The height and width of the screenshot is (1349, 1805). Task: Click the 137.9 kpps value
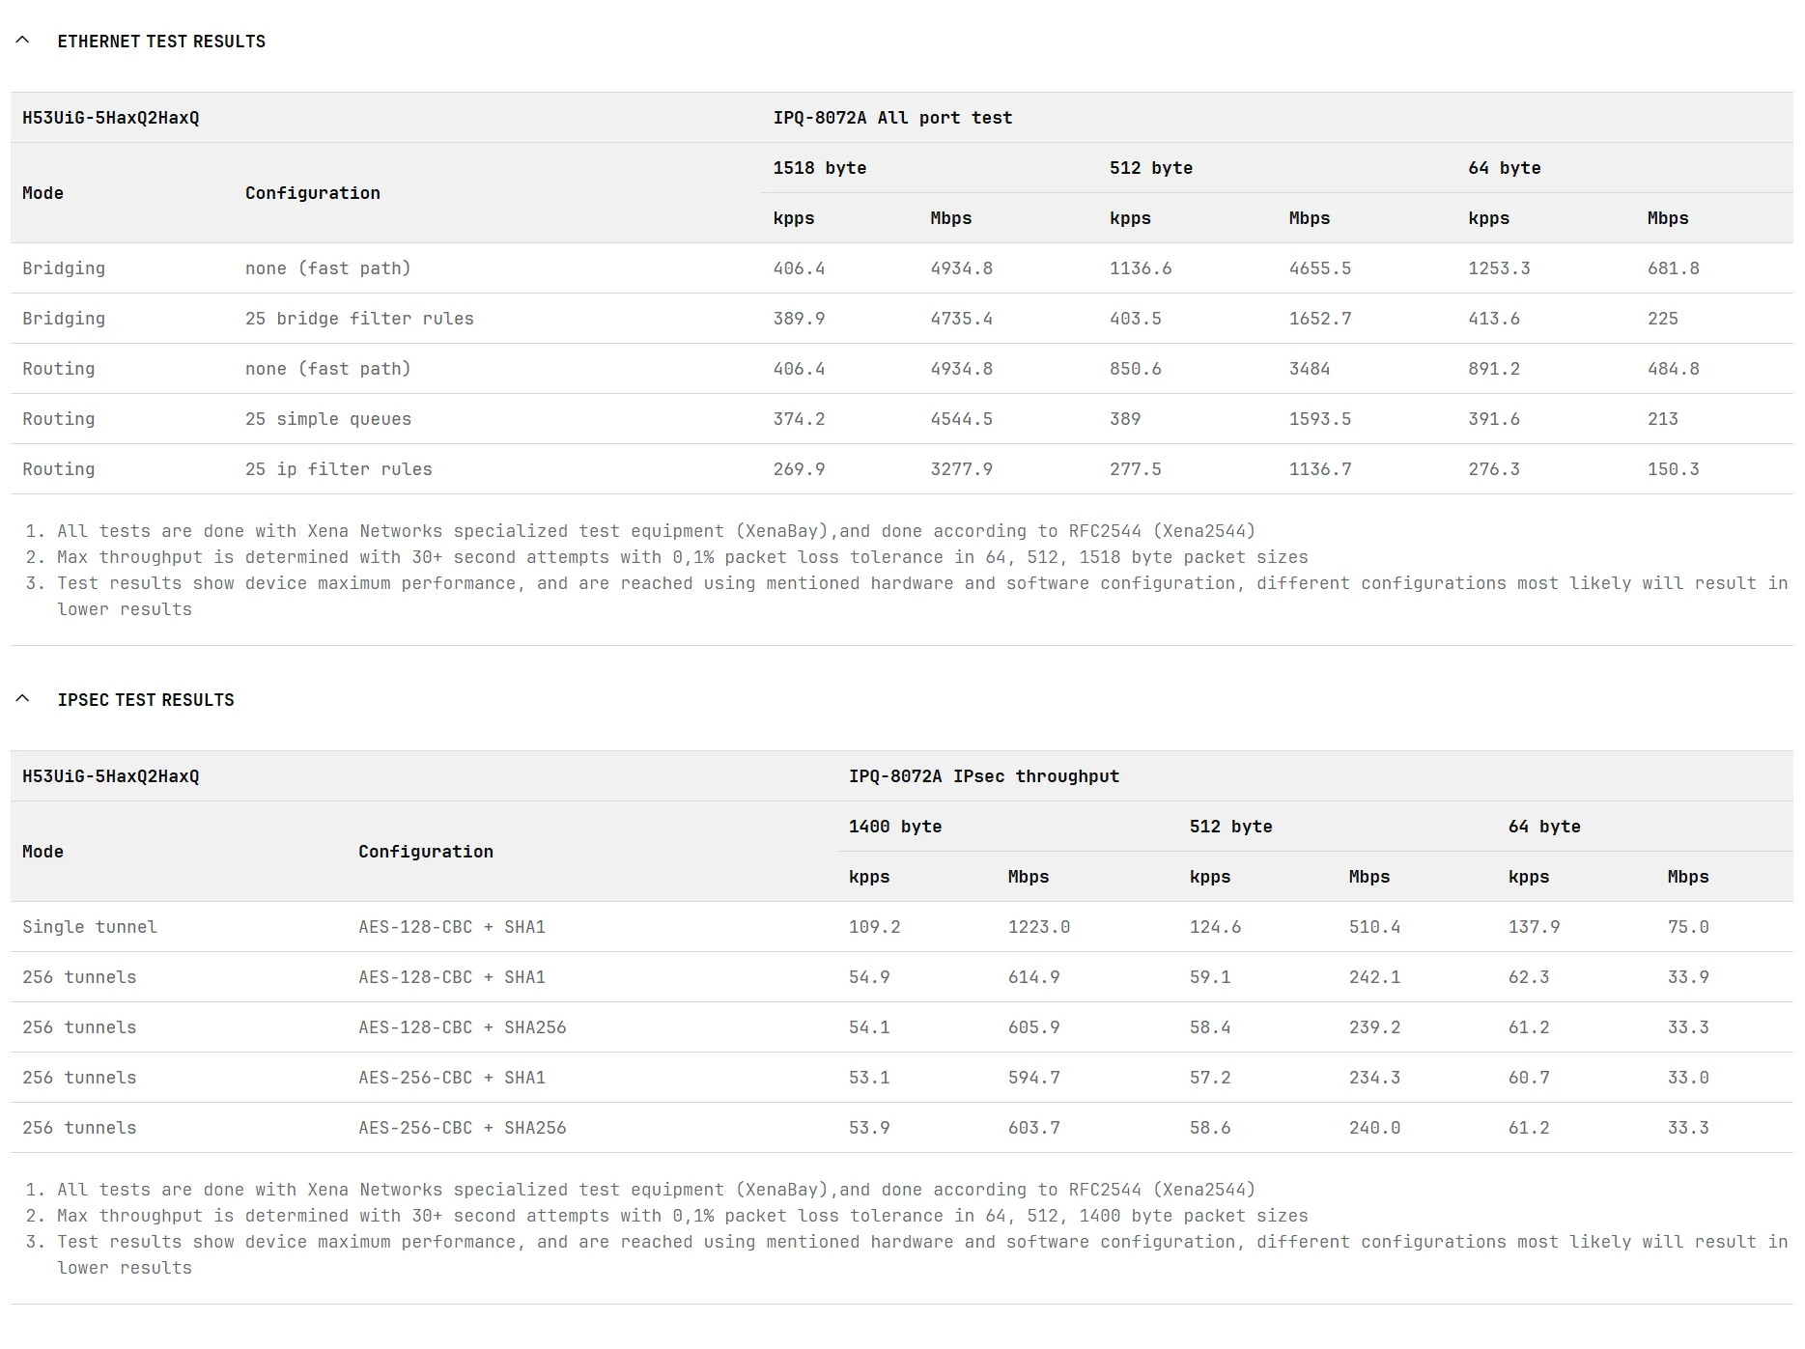[x=1534, y=927]
